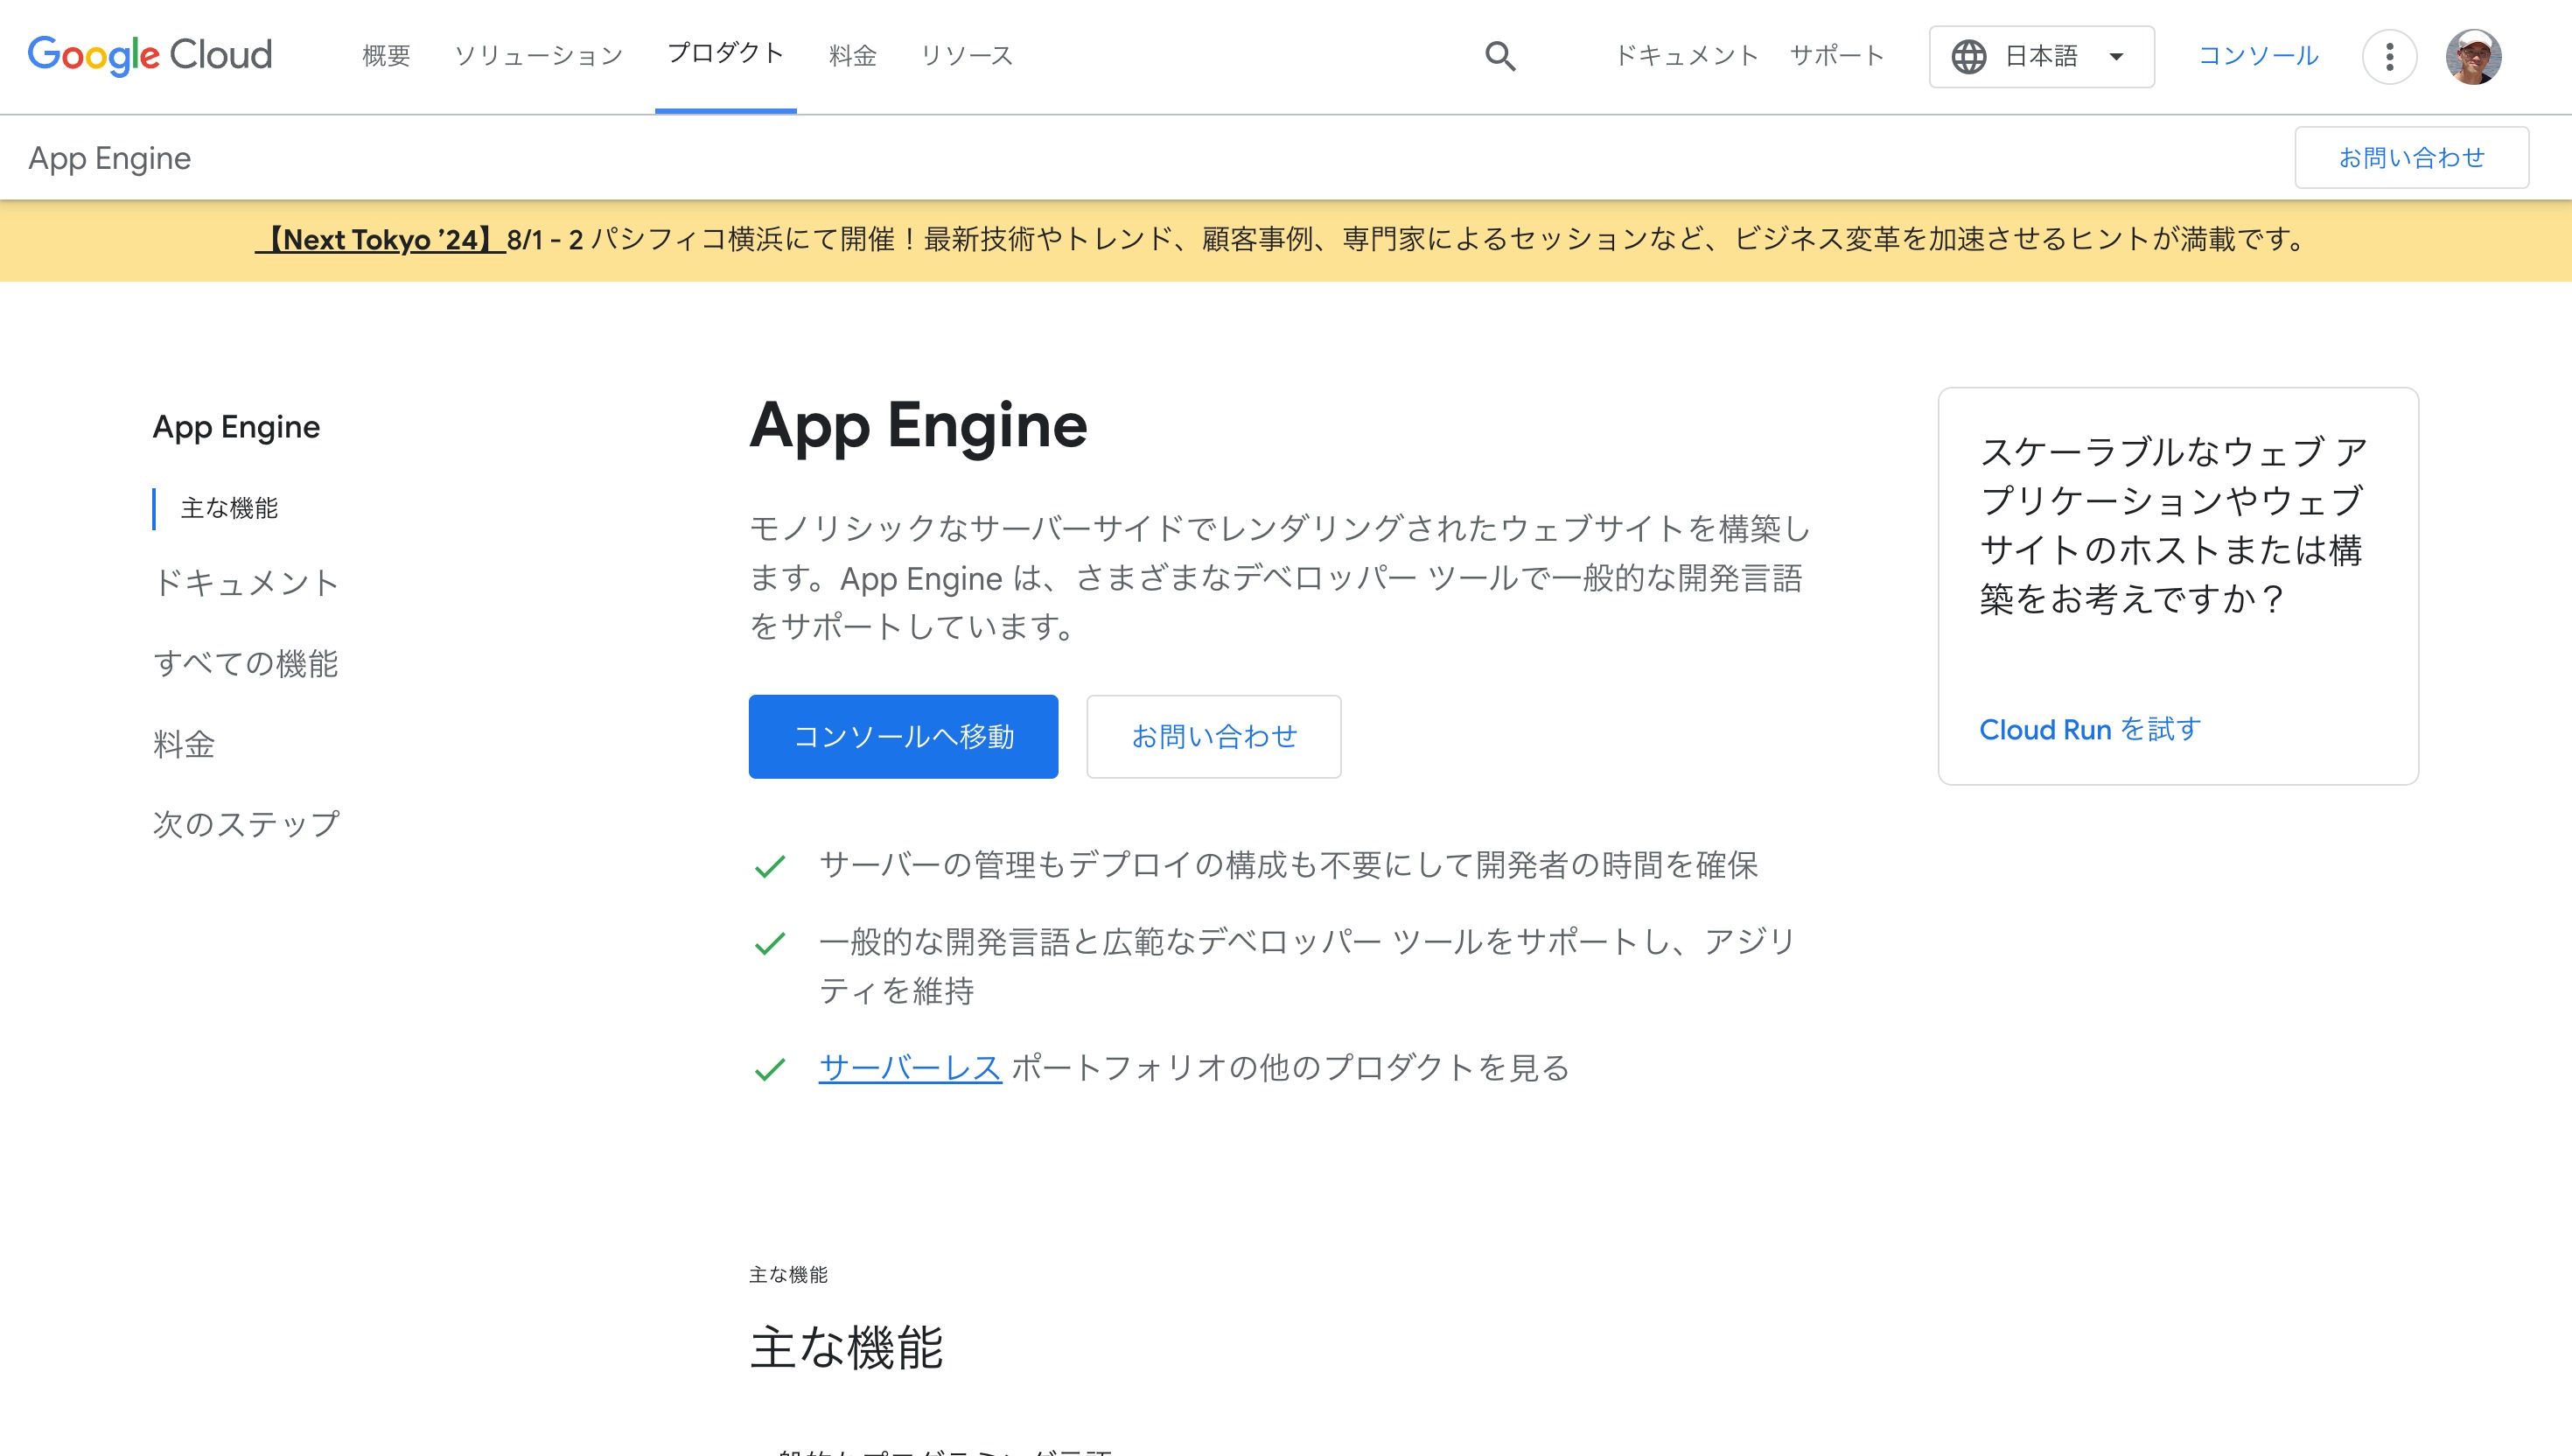Click App Engine breadcrumb title in sub-header

pos(110,158)
